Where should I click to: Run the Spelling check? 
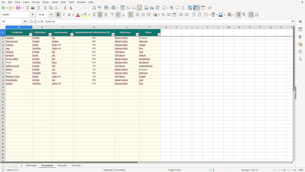point(100,8)
